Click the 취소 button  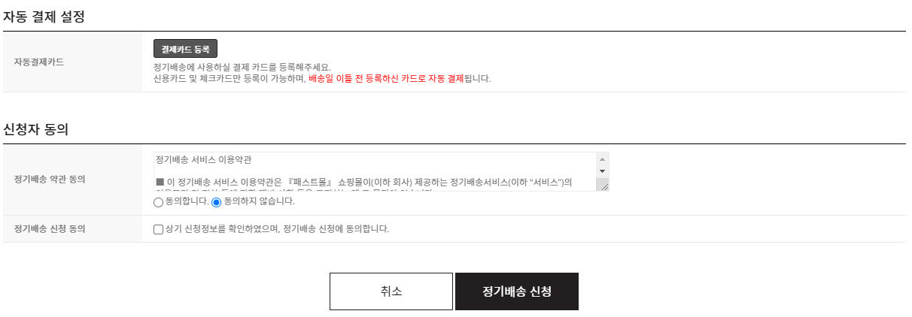[x=391, y=291]
